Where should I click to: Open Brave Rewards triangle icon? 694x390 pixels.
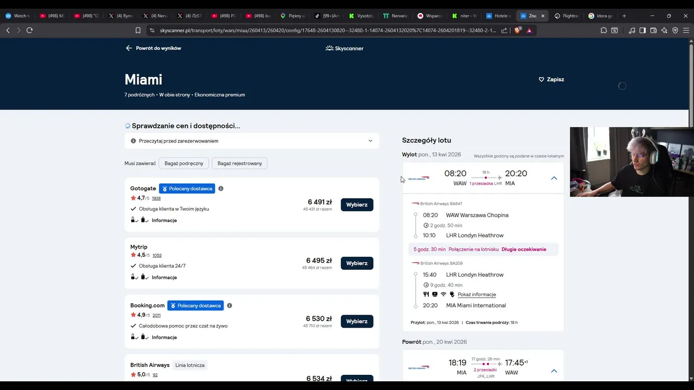[529, 30]
